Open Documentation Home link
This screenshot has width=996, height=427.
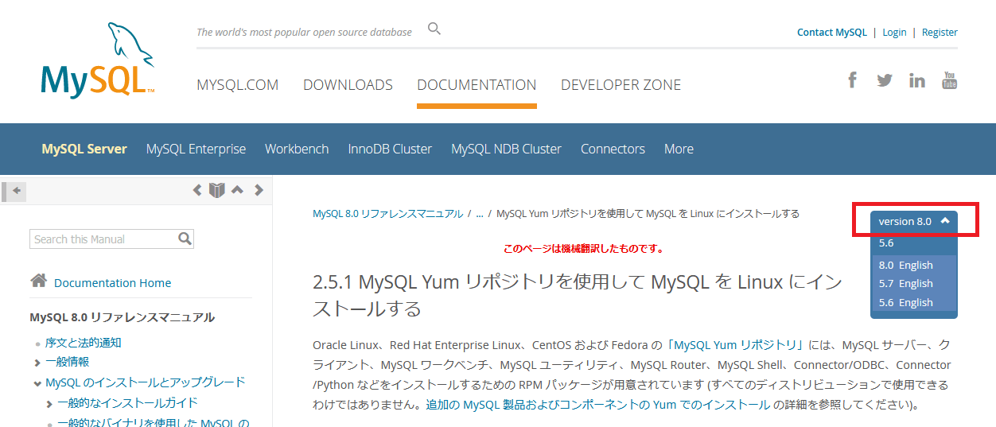point(112,283)
